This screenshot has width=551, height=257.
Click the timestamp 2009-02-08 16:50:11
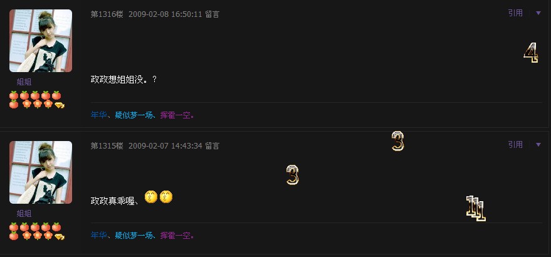click(x=165, y=14)
